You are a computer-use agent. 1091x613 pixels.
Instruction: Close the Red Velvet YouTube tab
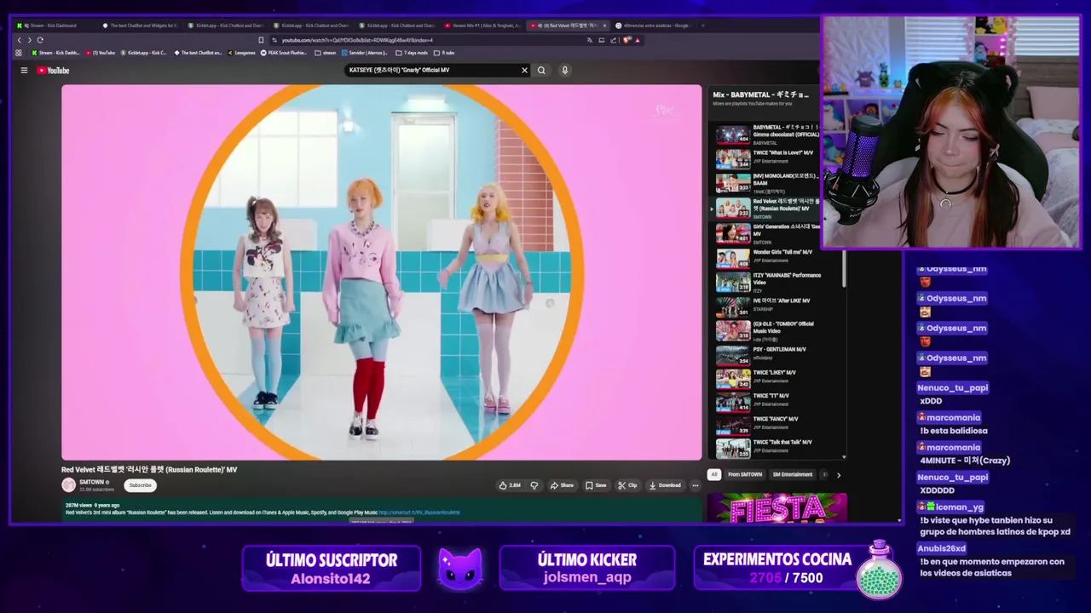click(x=604, y=26)
